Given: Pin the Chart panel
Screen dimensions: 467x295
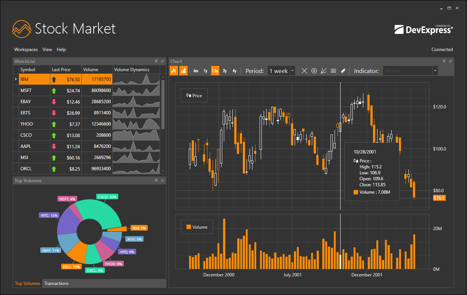Looking at the screenshot, I should [x=444, y=61].
